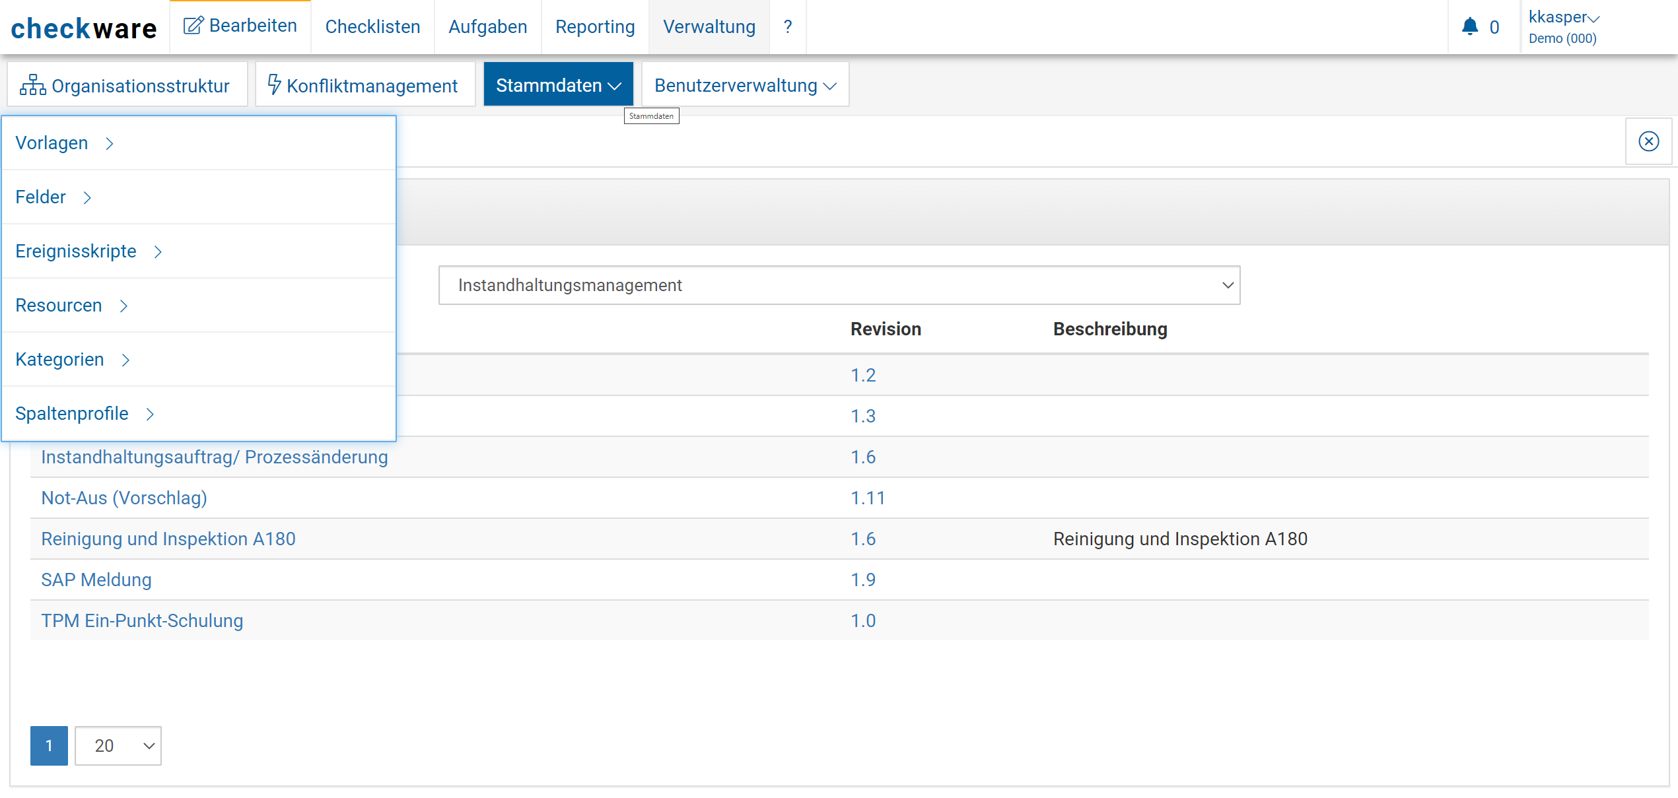Viewport: 1678px width, 798px height.
Task: Open the Benutzerverwaltung dropdown menu
Action: pyautogui.click(x=745, y=85)
